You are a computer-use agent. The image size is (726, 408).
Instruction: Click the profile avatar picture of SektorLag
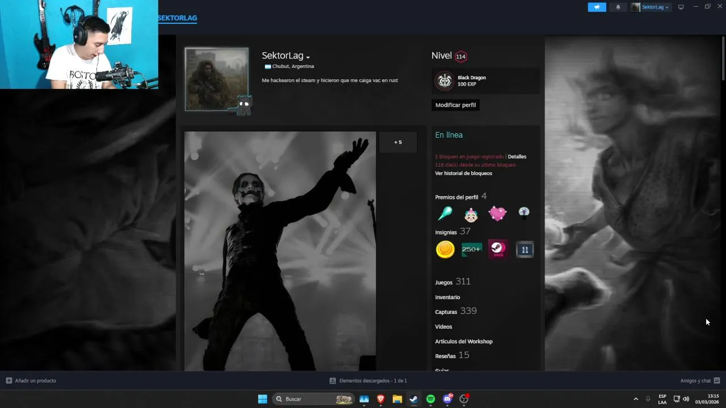[x=217, y=79]
